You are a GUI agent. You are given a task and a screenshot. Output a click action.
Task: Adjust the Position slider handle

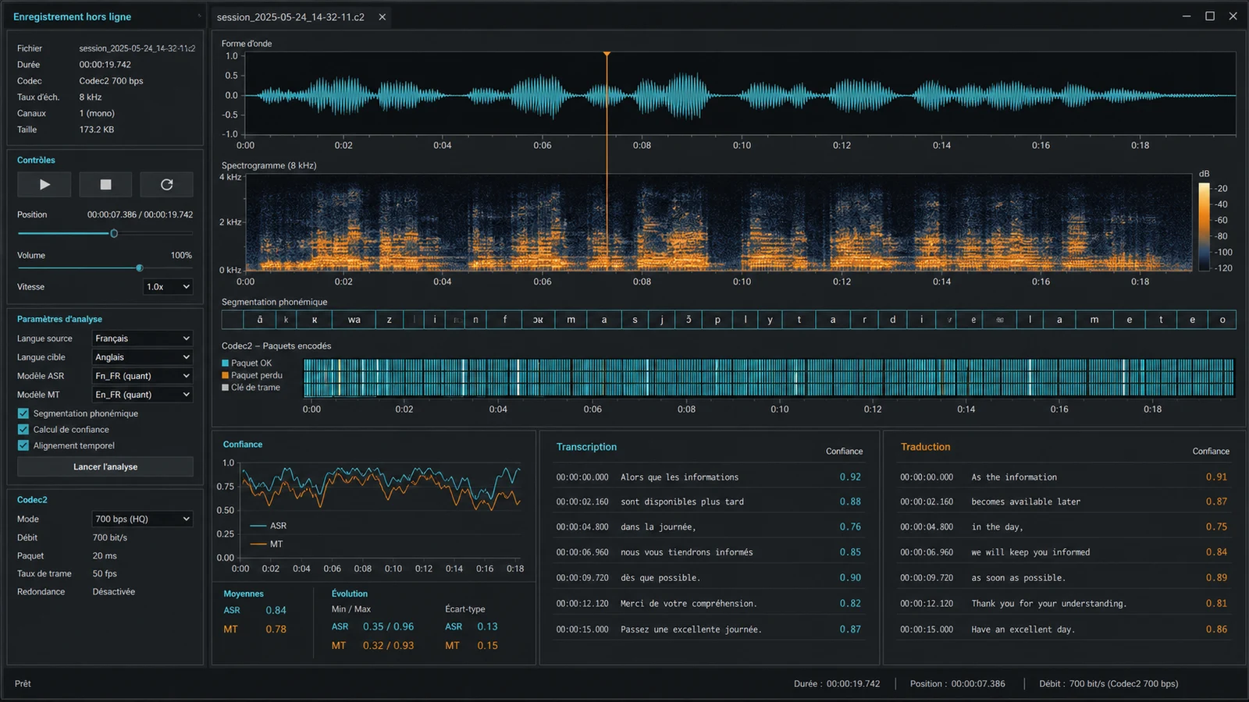coord(114,233)
